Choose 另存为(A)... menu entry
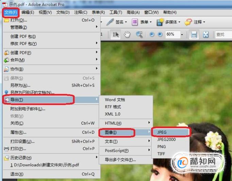The image size is (232, 181). [51, 85]
